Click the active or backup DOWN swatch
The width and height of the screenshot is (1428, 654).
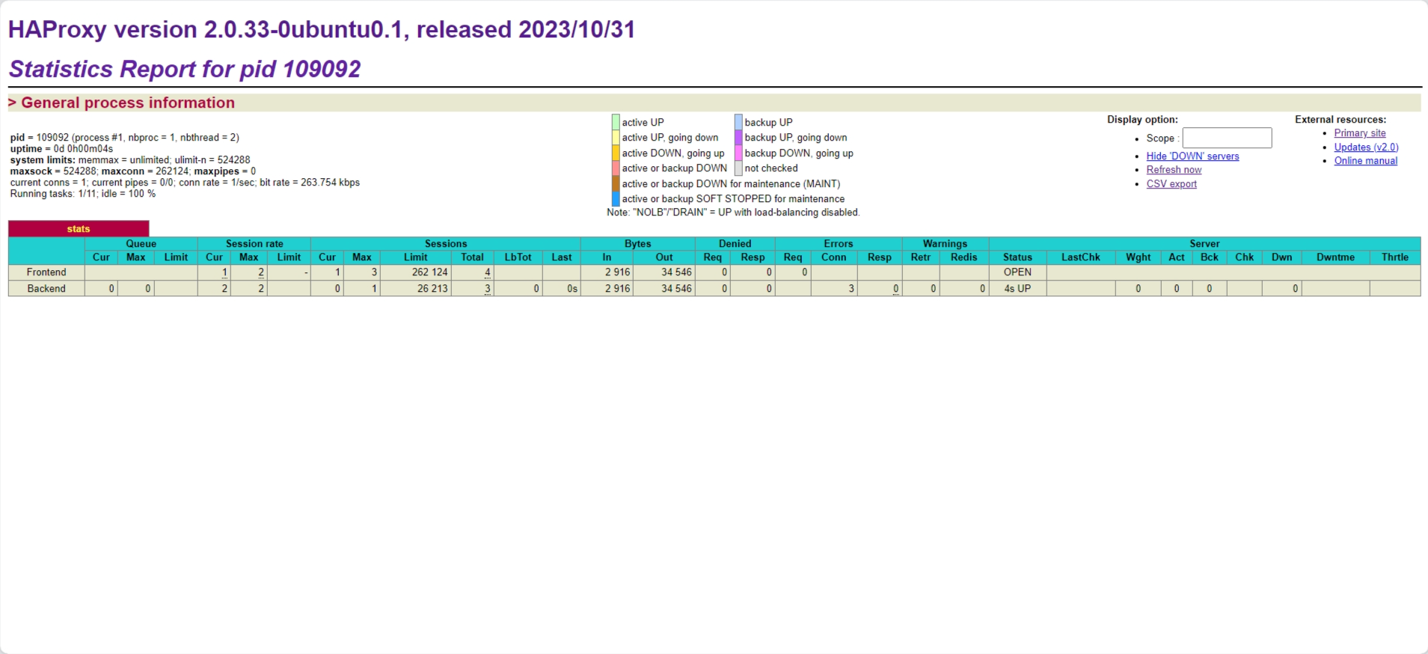[x=616, y=168]
